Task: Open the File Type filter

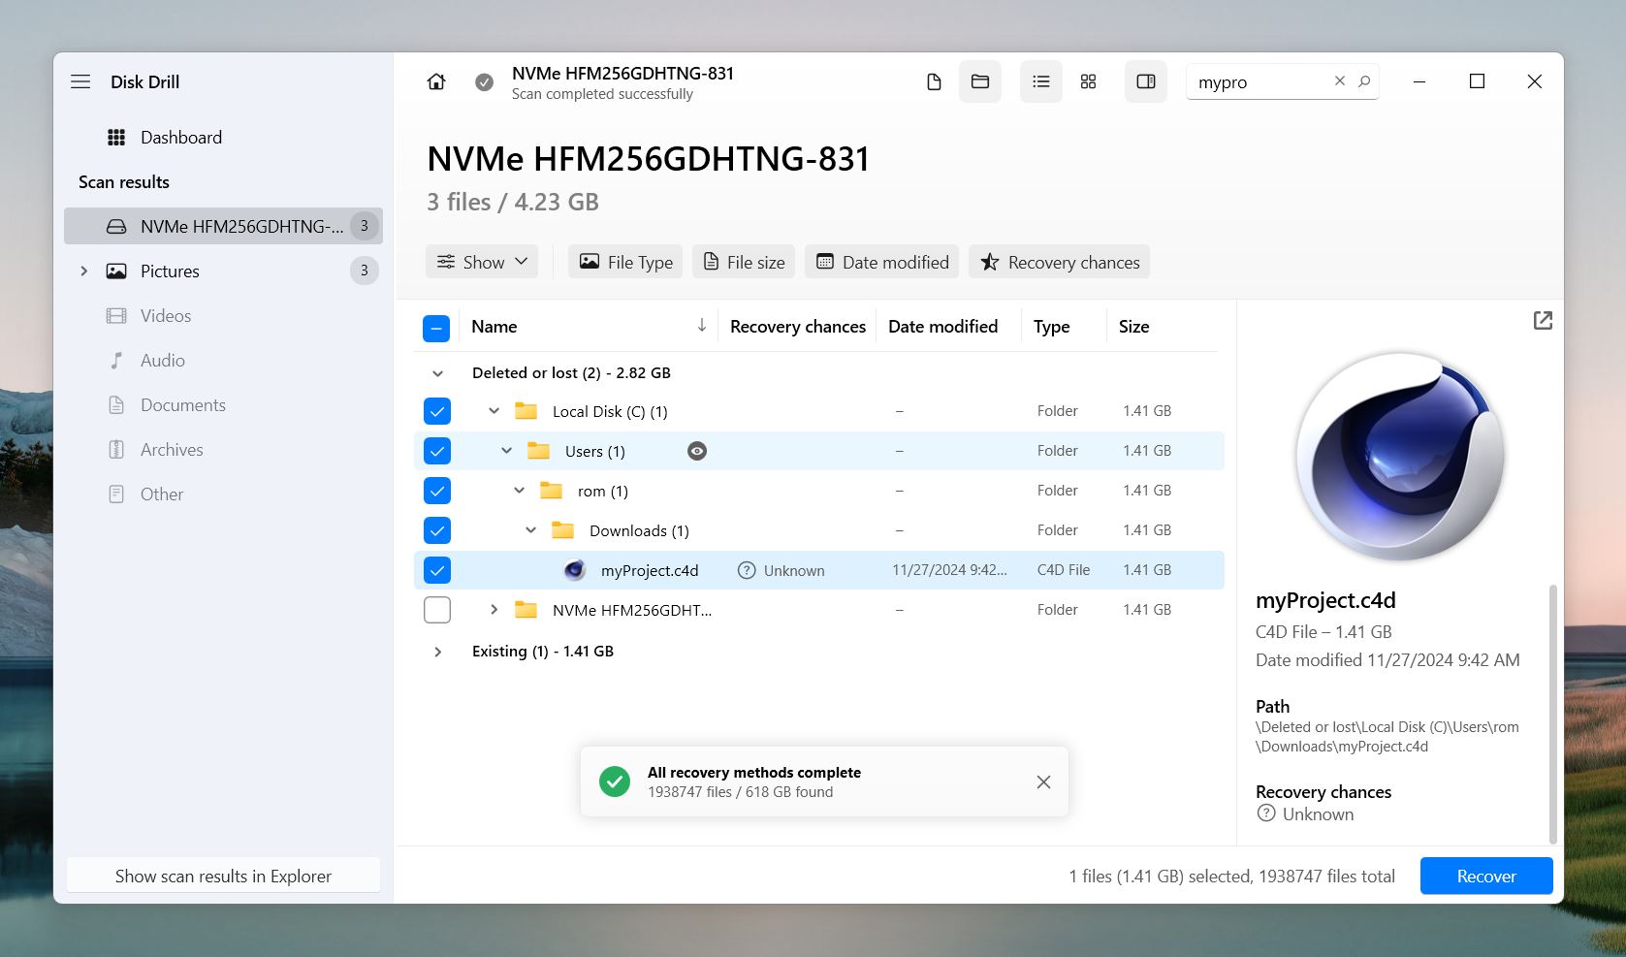Action: coord(625,262)
